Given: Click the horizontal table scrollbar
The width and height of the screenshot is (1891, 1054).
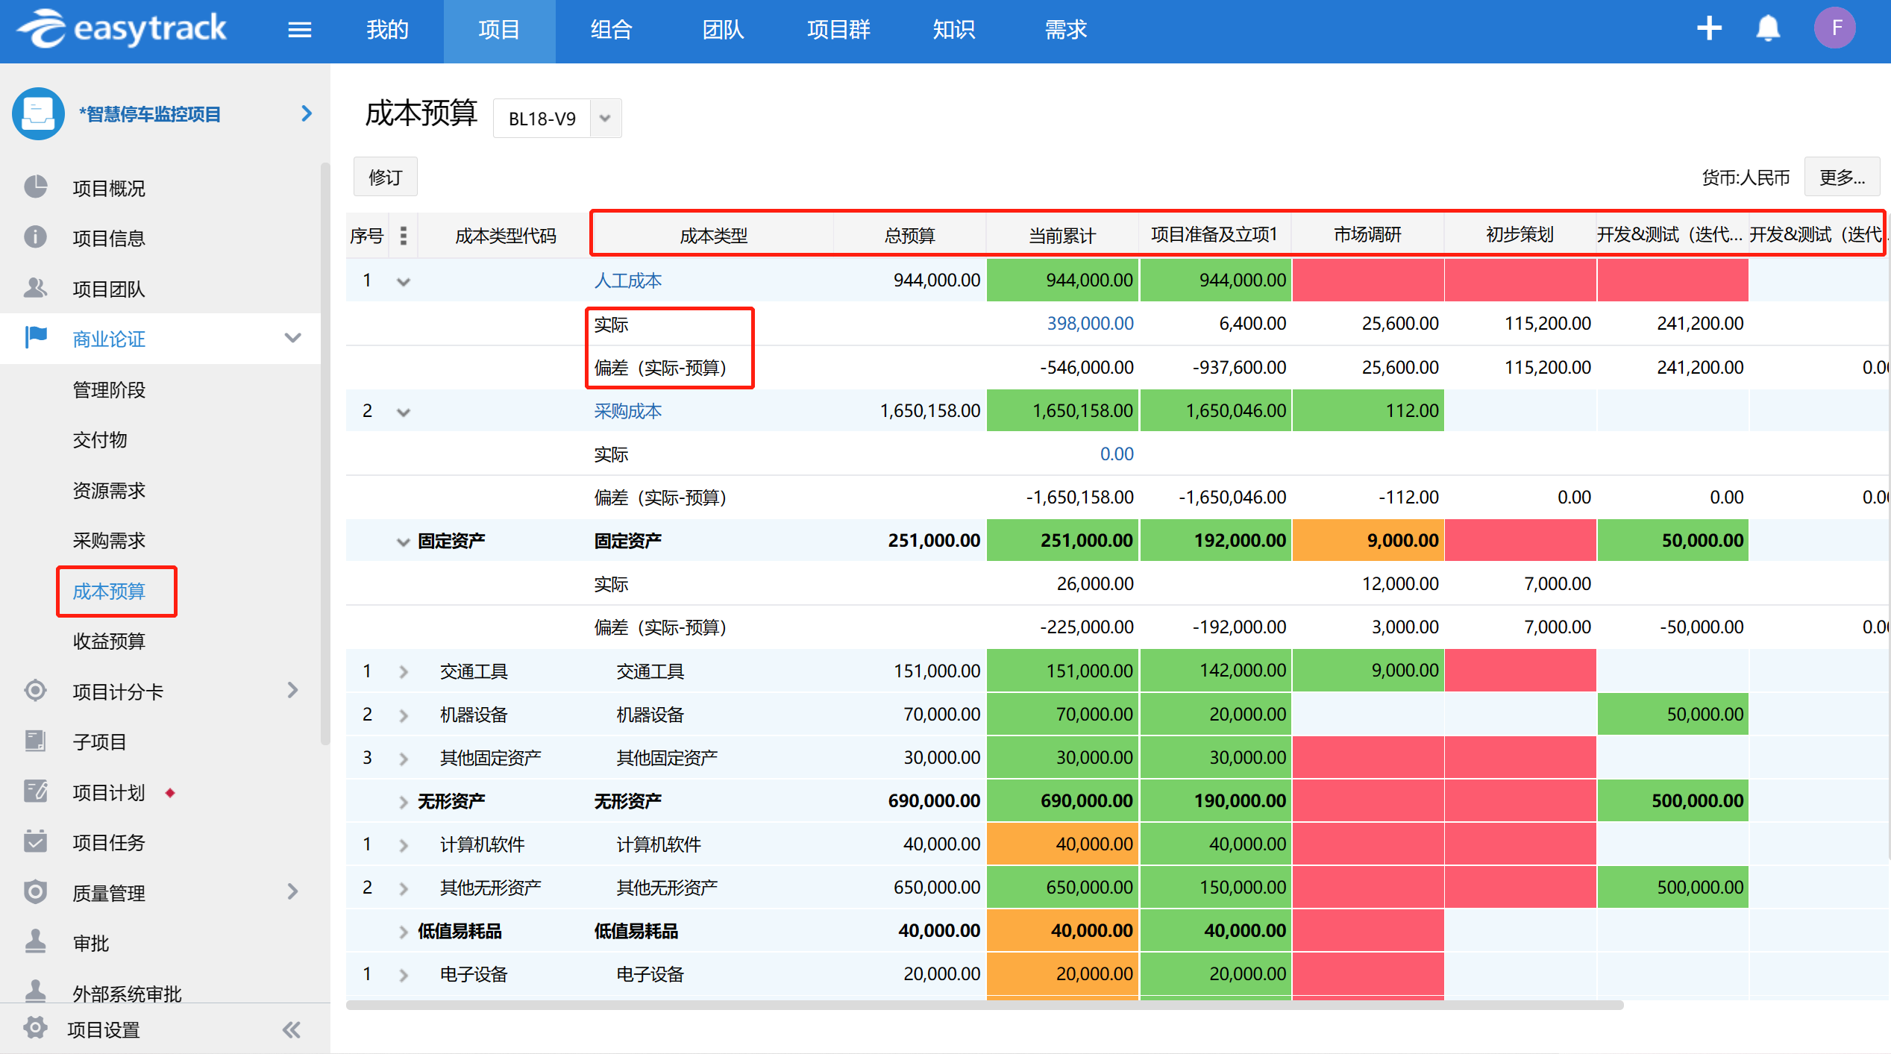Looking at the screenshot, I should (984, 1005).
